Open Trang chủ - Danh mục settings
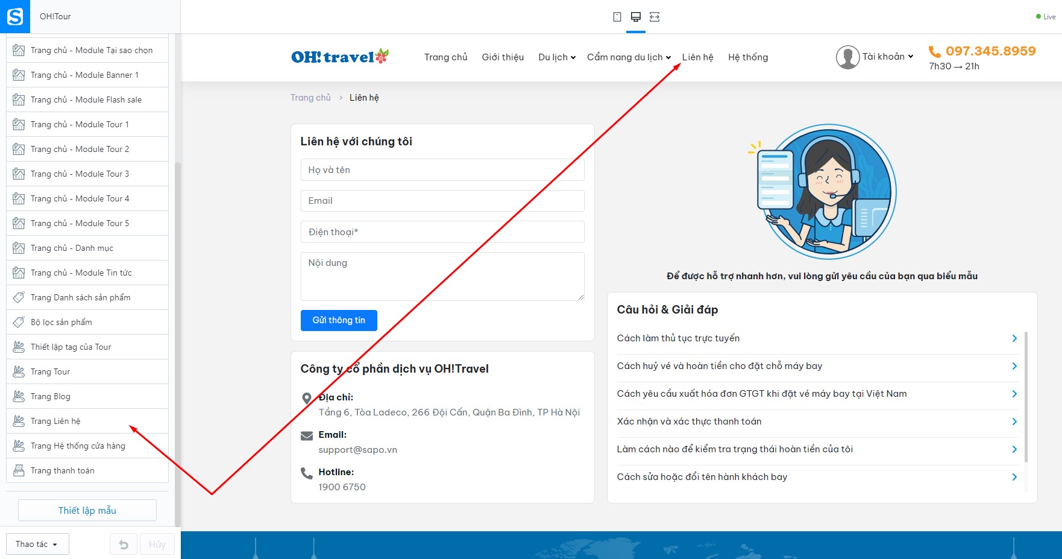1062x559 pixels. [x=87, y=248]
